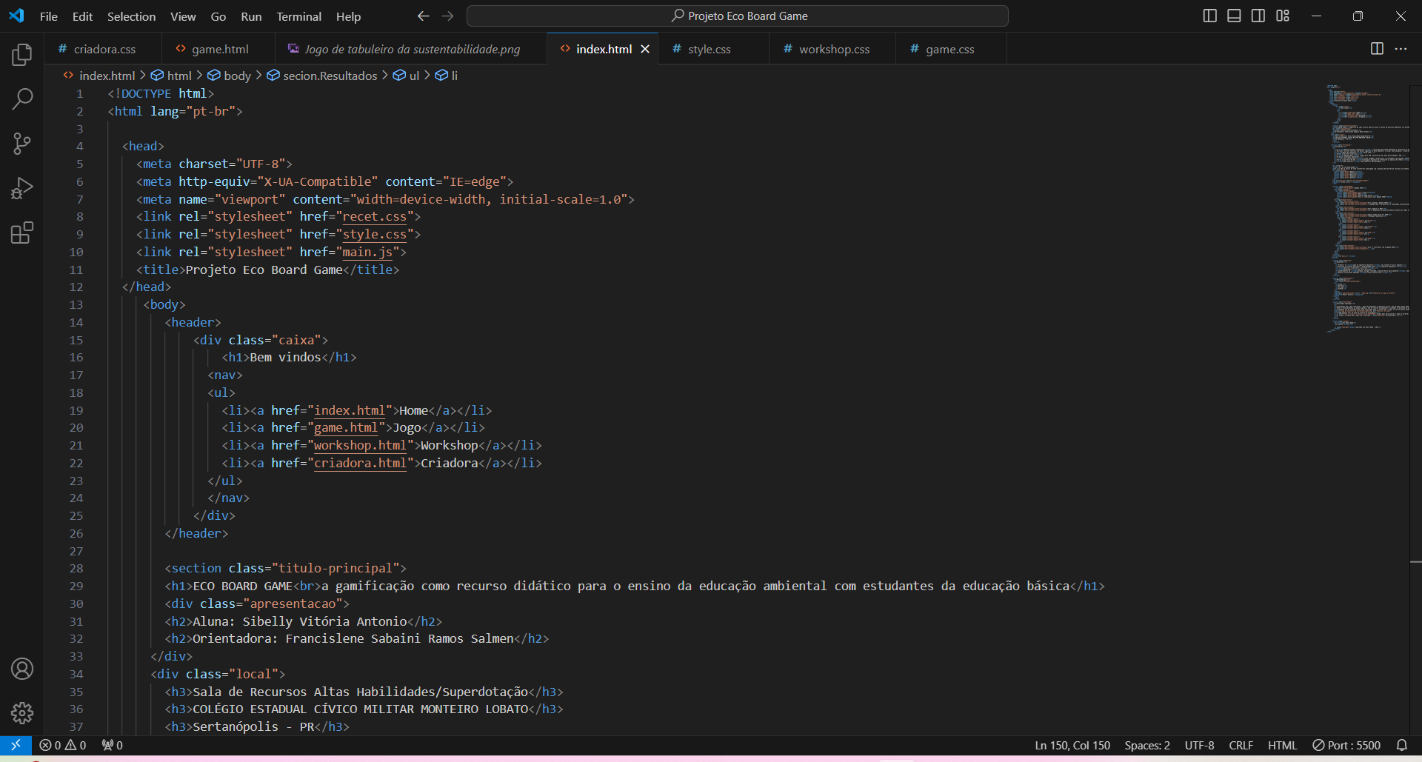This screenshot has width=1422, height=762.
Task: Split the editor to the right
Action: coord(1377,49)
